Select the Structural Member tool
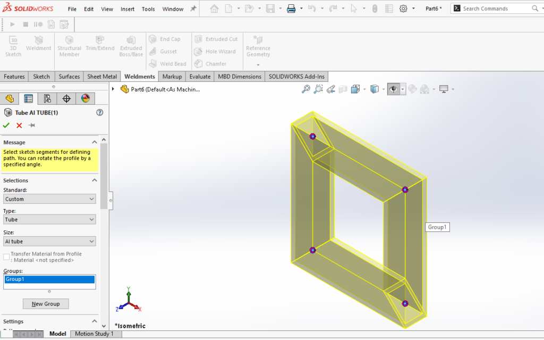544x340 pixels. pos(69,46)
